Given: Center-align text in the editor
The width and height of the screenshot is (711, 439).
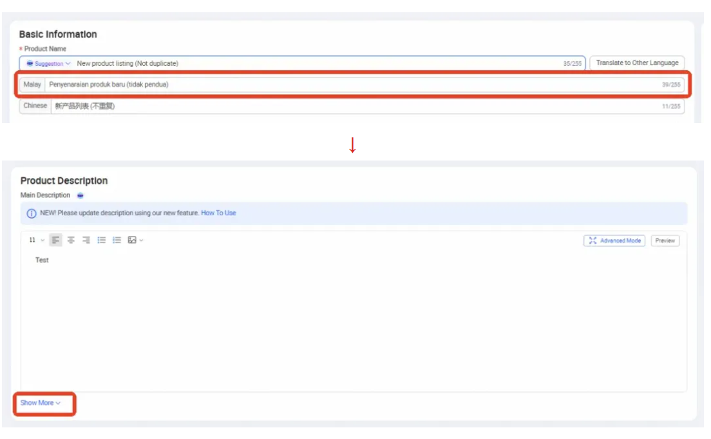Looking at the screenshot, I should pyautogui.click(x=71, y=240).
